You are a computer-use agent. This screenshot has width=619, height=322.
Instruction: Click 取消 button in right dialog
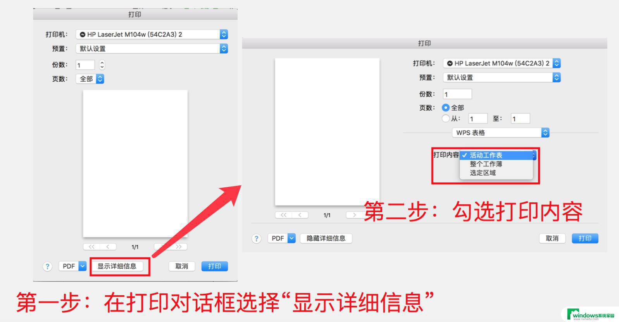tap(552, 238)
